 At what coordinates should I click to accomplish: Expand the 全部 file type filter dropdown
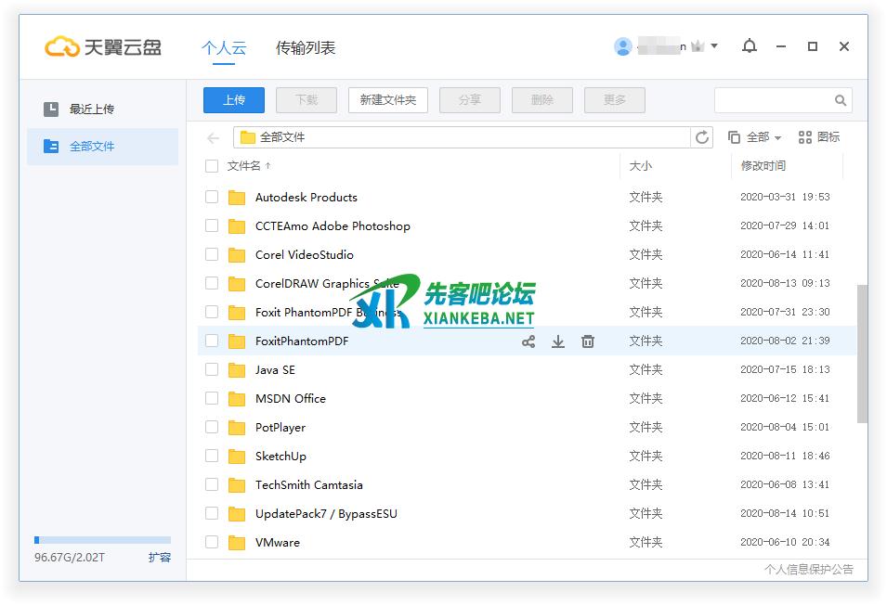point(755,137)
